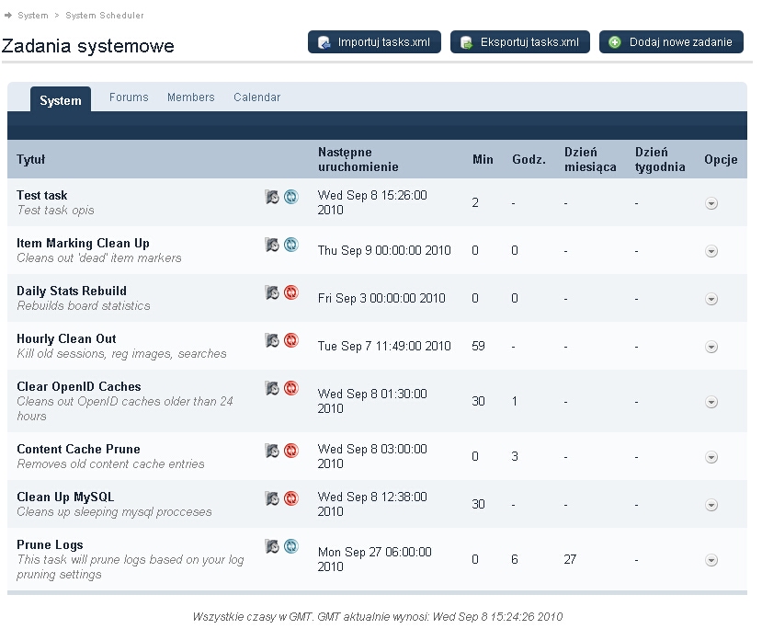Switch to the Forums tab
Image resolution: width=762 pixels, height=629 pixels.
tap(129, 97)
